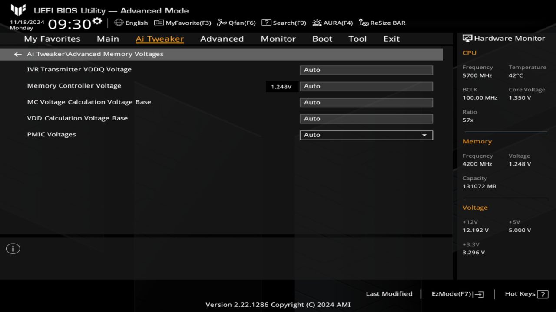Image resolution: width=556 pixels, height=312 pixels.
Task: Switch to the Boot tab
Action: (322, 39)
